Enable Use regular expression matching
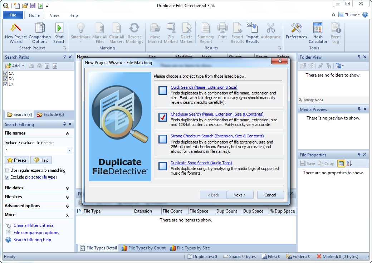Image resolution: width=372 pixels, height=263 pixels. (x=7, y=170)
